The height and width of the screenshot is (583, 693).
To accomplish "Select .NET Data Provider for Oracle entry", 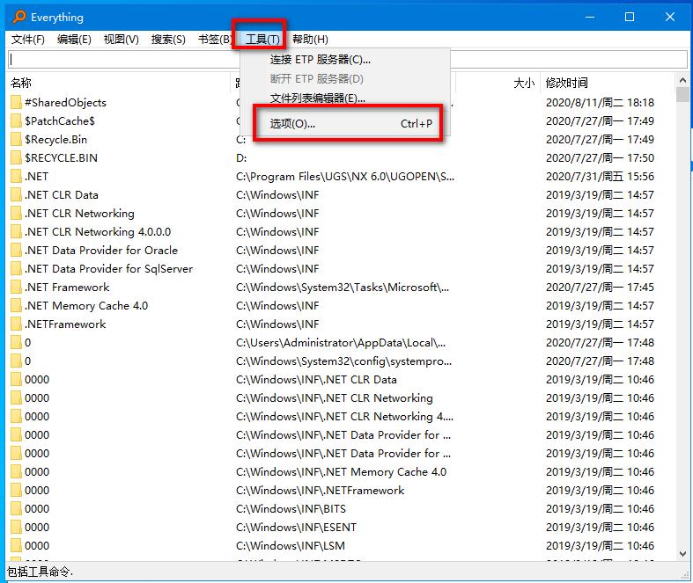I will (101, 251).
